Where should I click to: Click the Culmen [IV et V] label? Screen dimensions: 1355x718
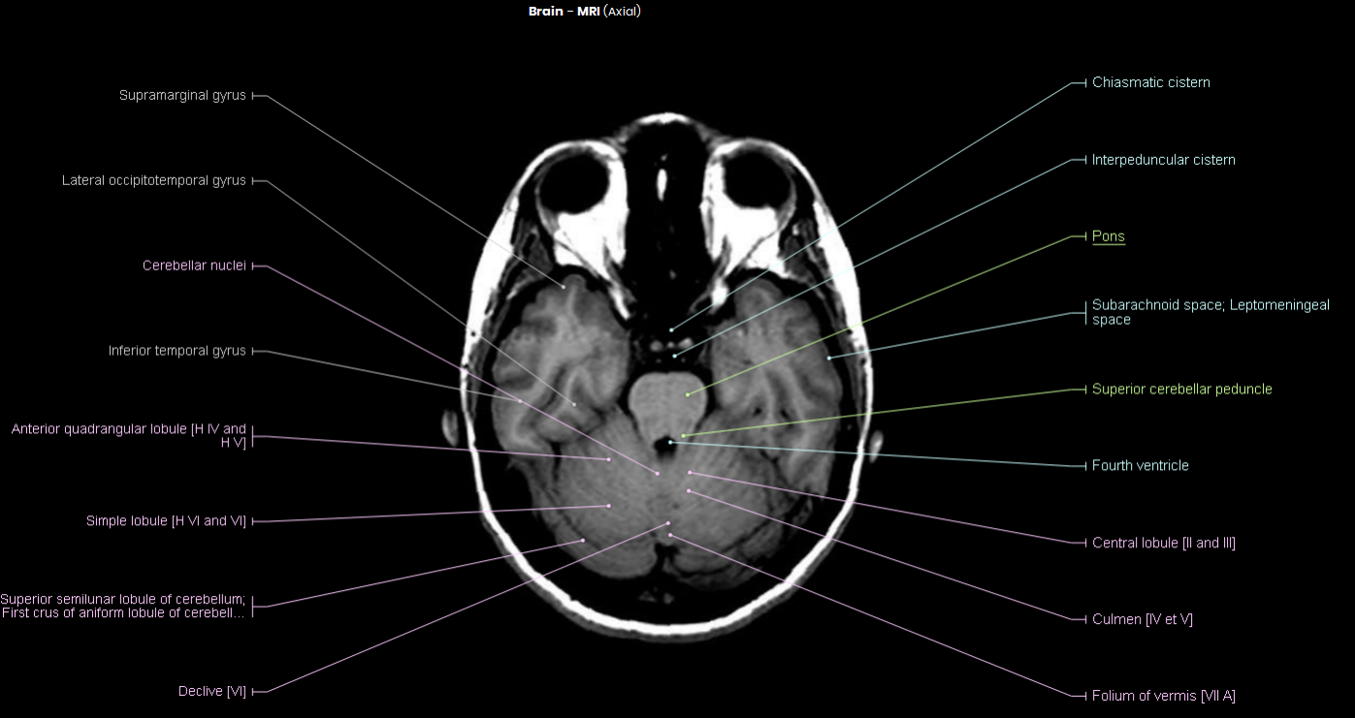pos(1143,618)
